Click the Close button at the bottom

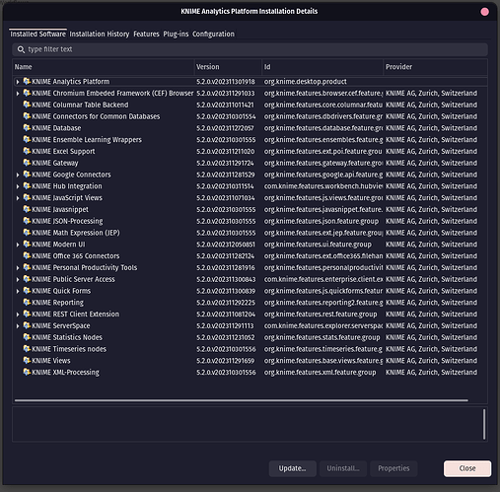(467, 468)
